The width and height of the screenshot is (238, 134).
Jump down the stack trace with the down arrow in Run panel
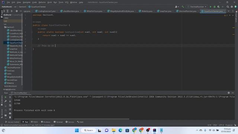point(10,101)
